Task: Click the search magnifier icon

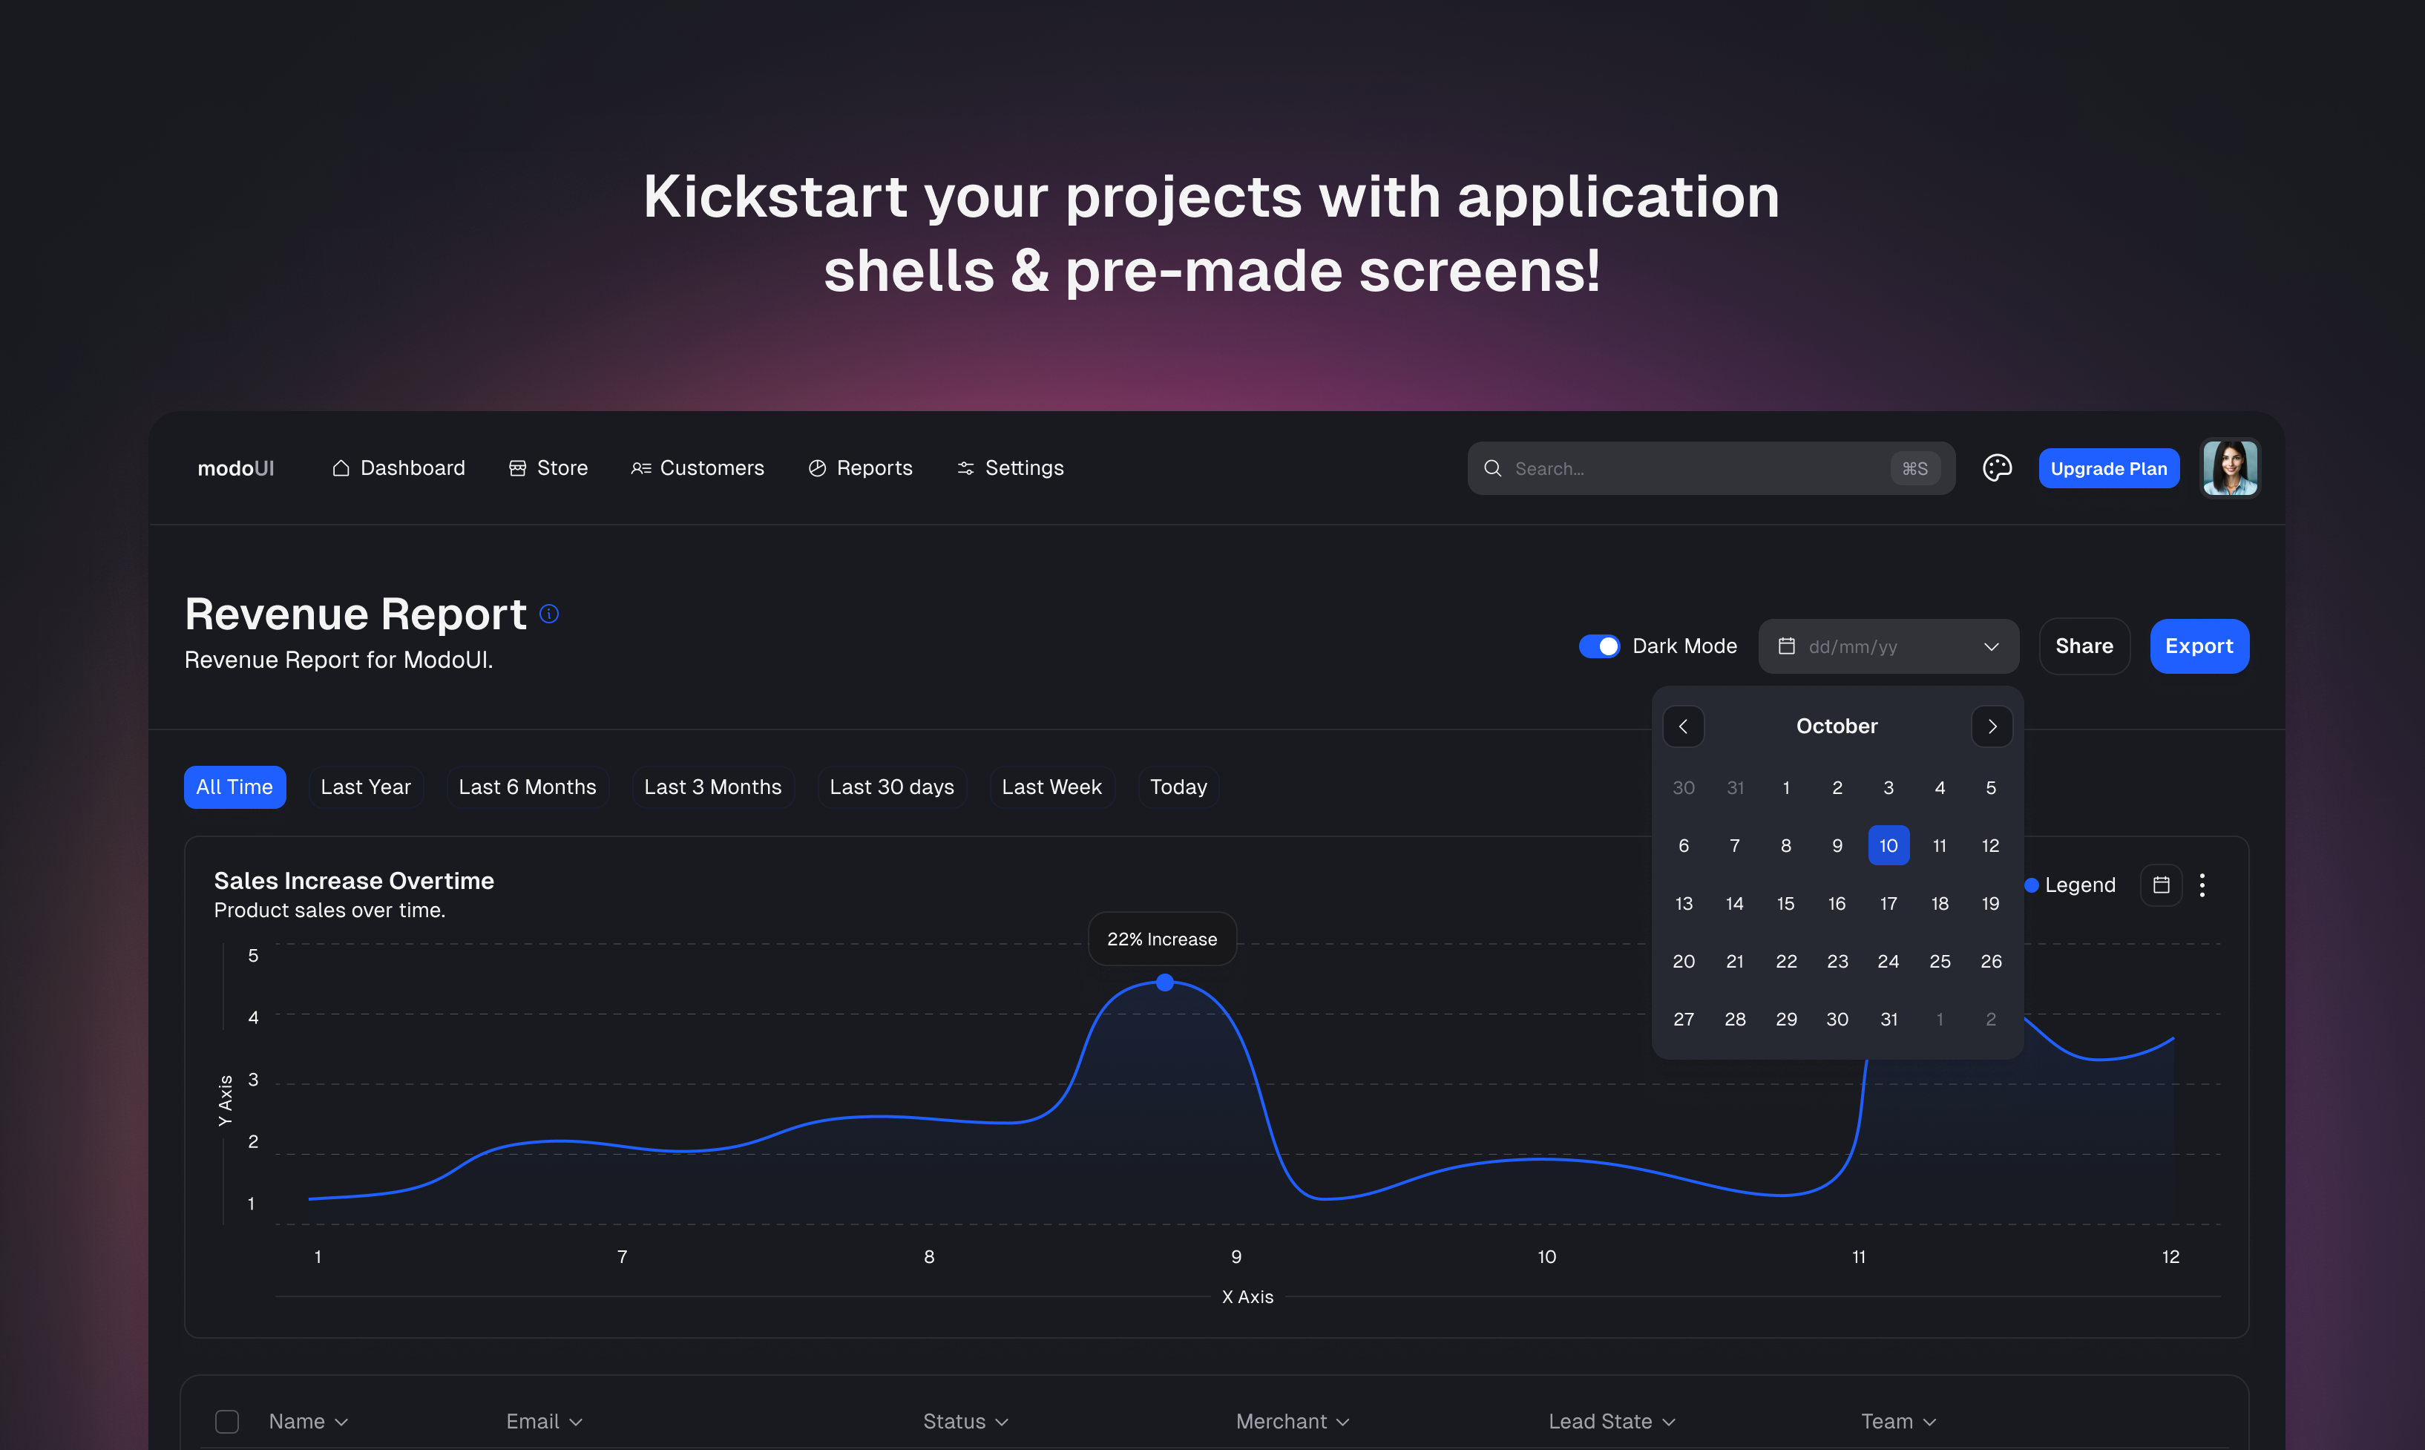Action: [1493, 468]
